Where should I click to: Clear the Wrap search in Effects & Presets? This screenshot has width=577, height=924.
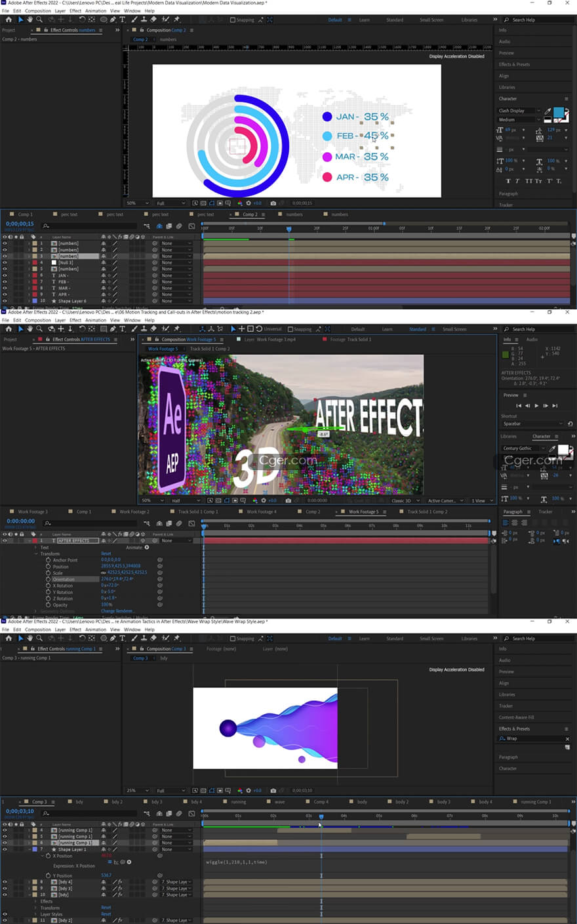click(x=567, y=738)
